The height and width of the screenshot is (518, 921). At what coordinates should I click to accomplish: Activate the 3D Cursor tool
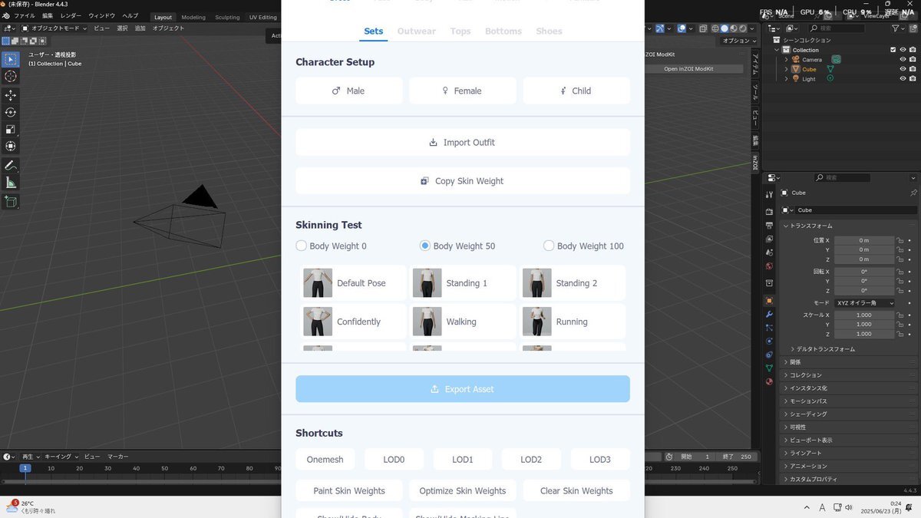click(x=11, y=76)
